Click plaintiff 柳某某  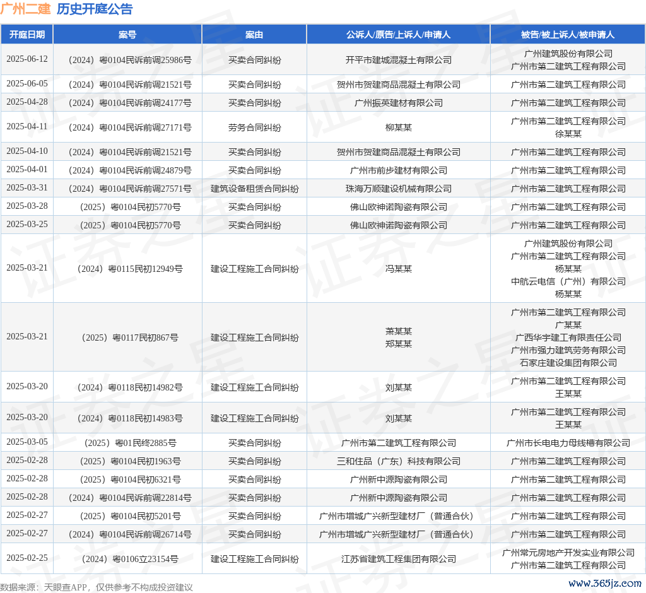pyautogui.click(x=399, y=127)
